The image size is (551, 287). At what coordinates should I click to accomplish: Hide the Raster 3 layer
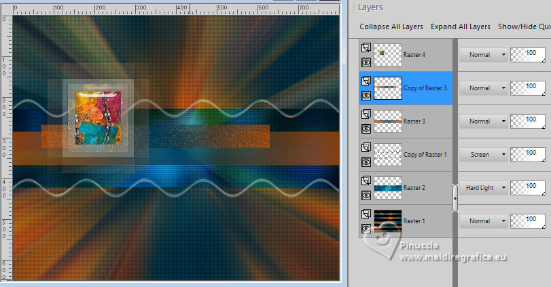(x=366, y=129)
